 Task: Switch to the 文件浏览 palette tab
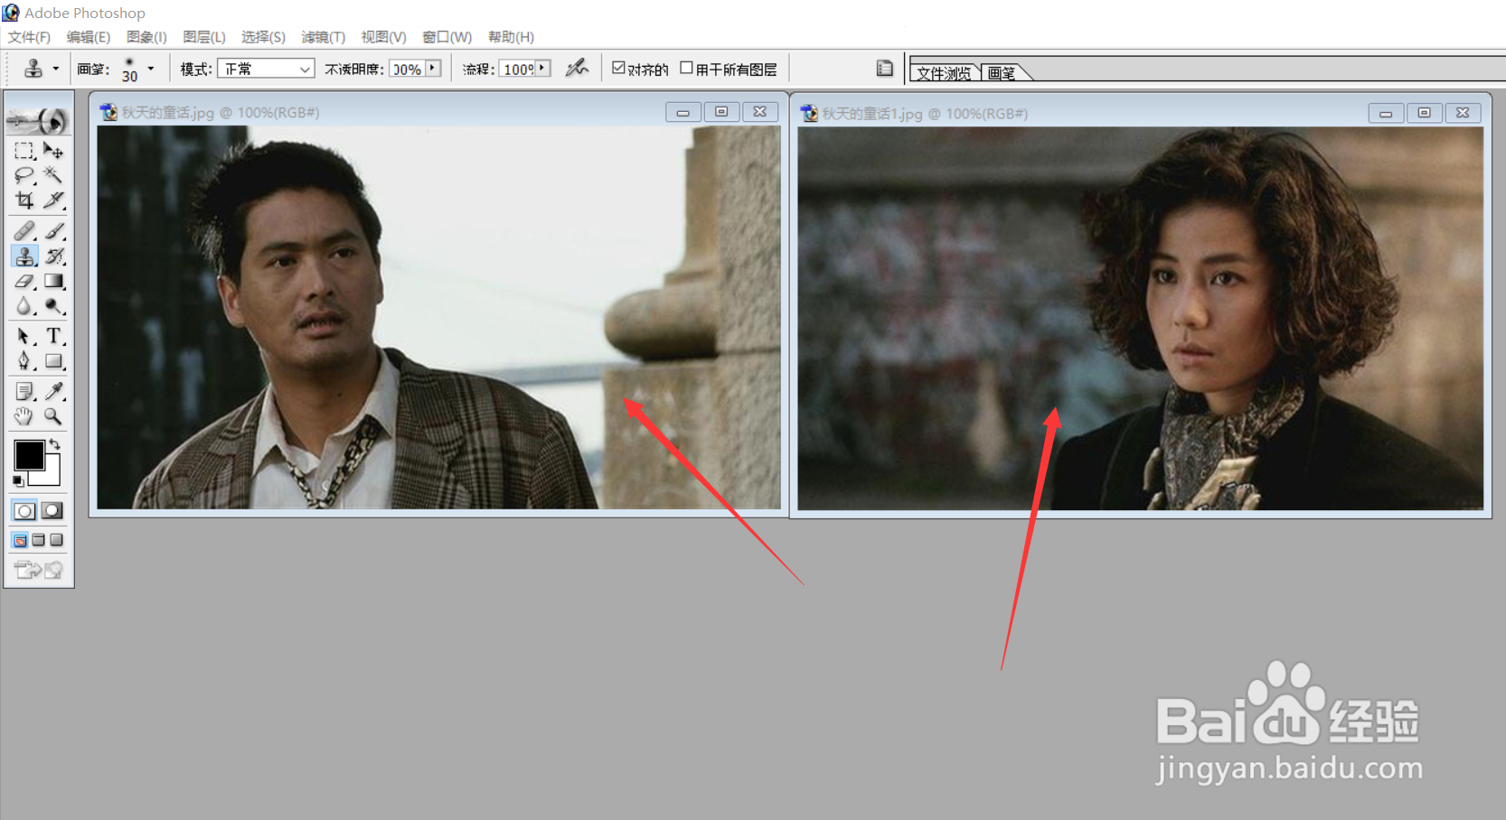(945, 72)
